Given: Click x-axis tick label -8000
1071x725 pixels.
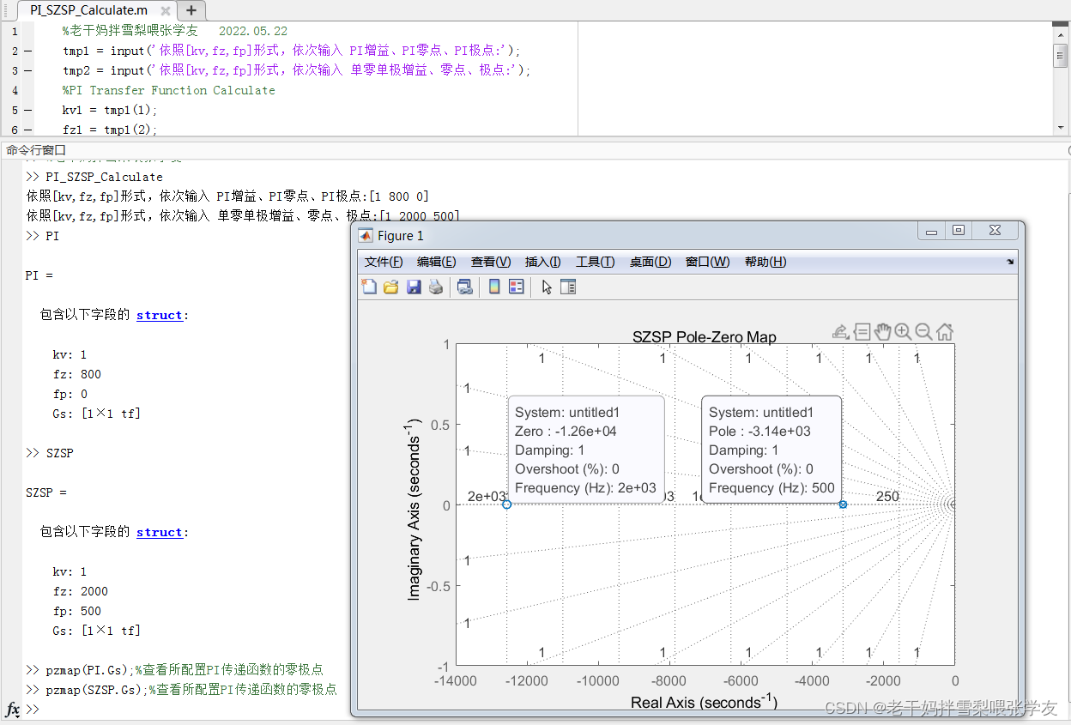Looking at the screenshot, I should pyautogui.click(x=669, y=681).
